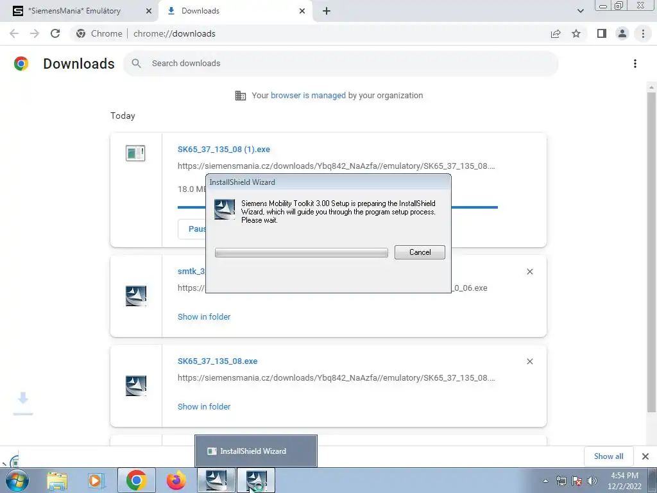
Task: Click Show all on the downloads shelf
Action: click(608, 456)
